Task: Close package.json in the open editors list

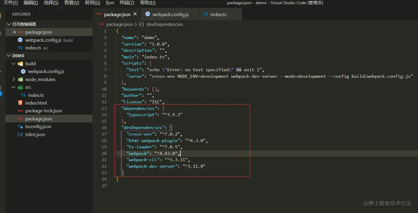Action: [x=15, y=32]
